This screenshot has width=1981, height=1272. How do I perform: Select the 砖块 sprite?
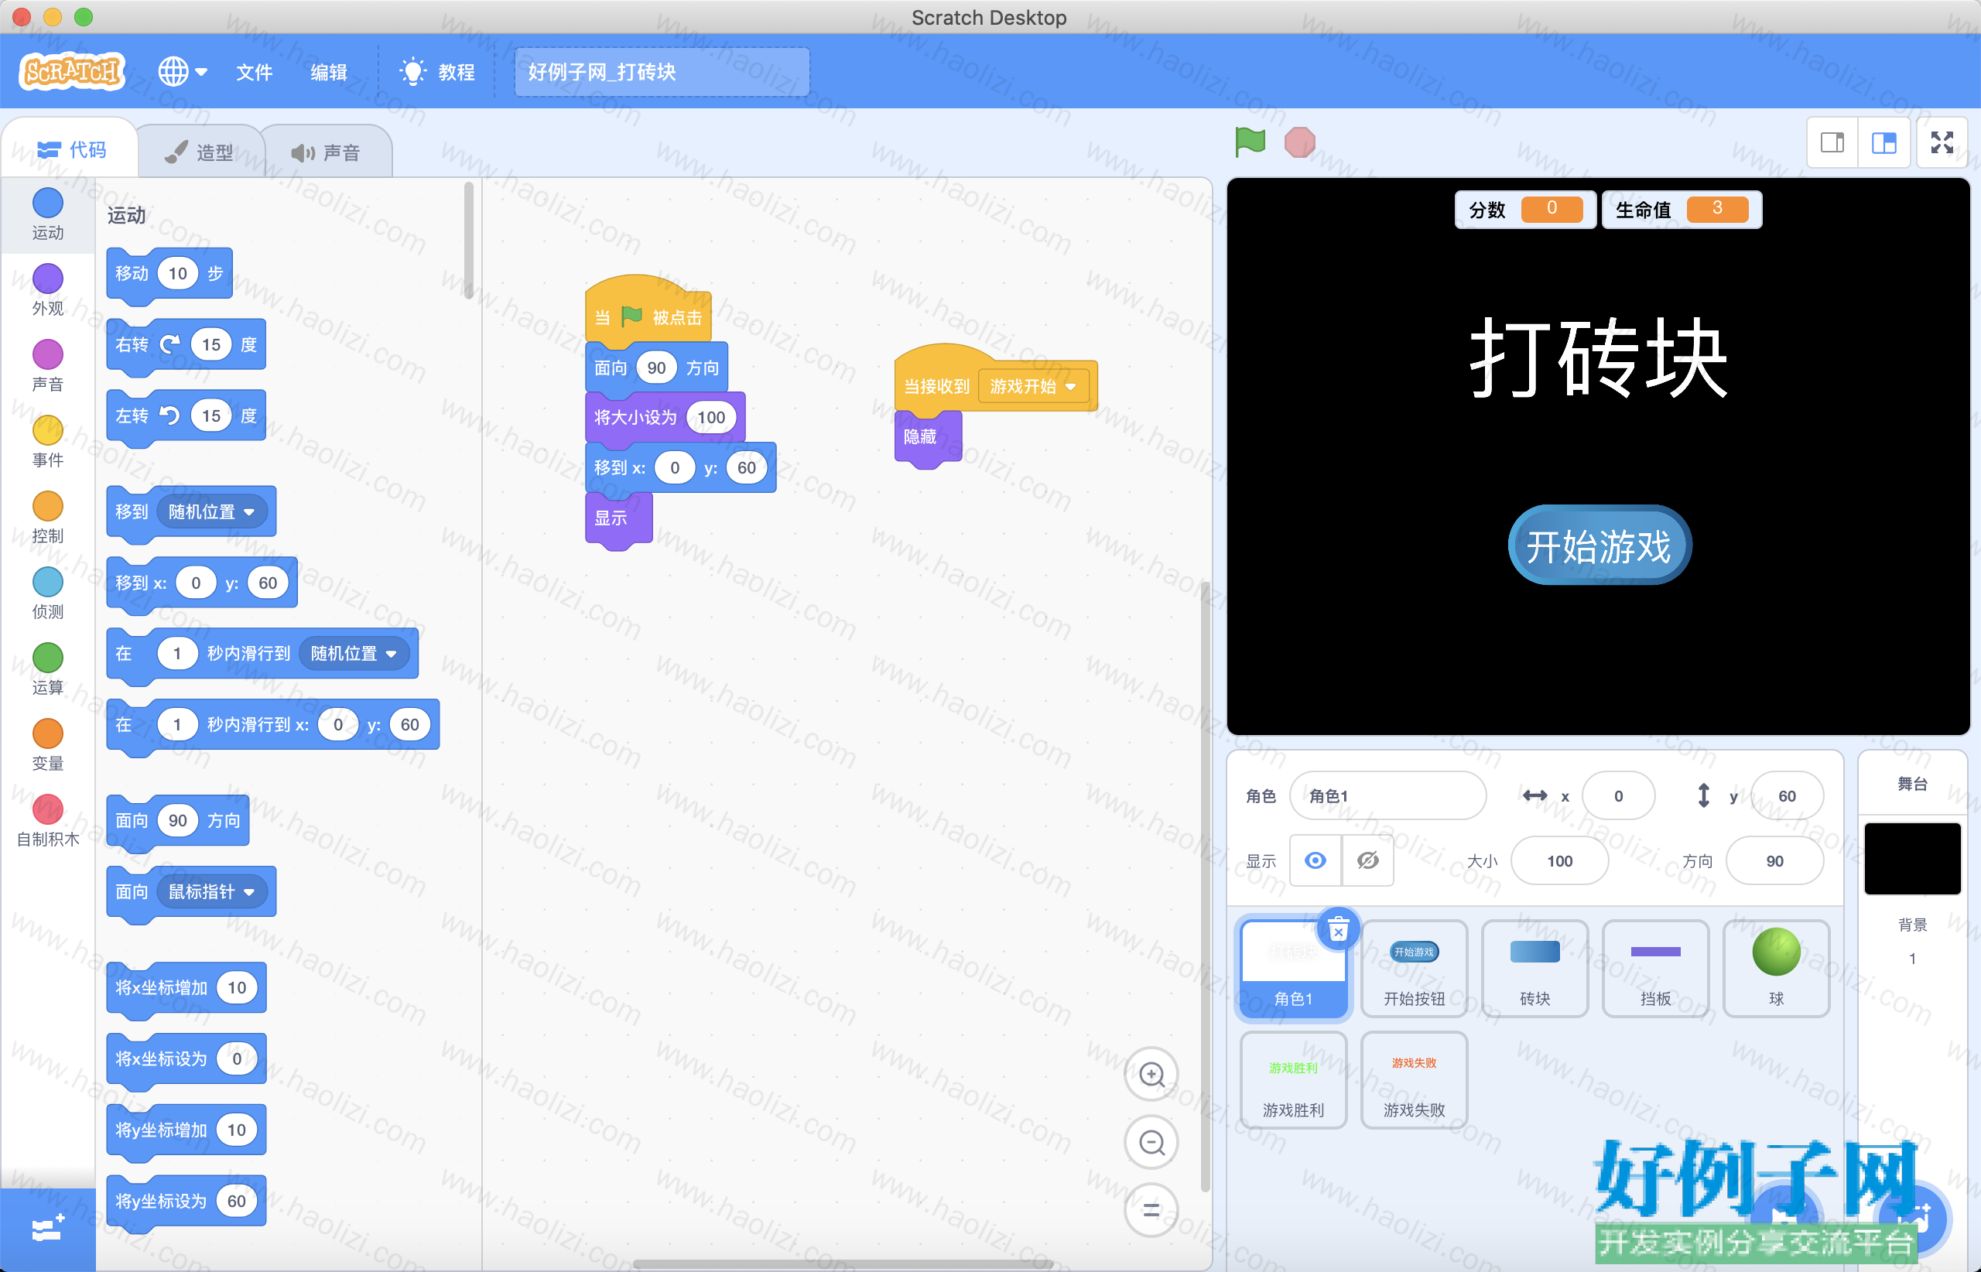pyautogui.click(x=1535, y=969)
